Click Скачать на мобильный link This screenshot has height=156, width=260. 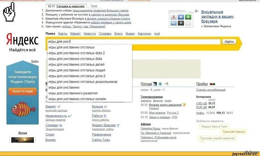(211, 90)
